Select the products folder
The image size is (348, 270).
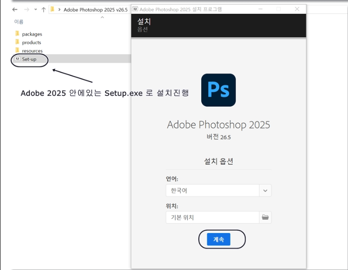[31, 42]
